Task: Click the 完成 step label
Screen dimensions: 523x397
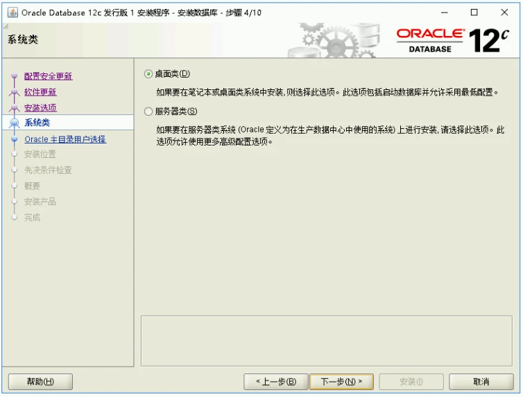Action: click(32, 218)
